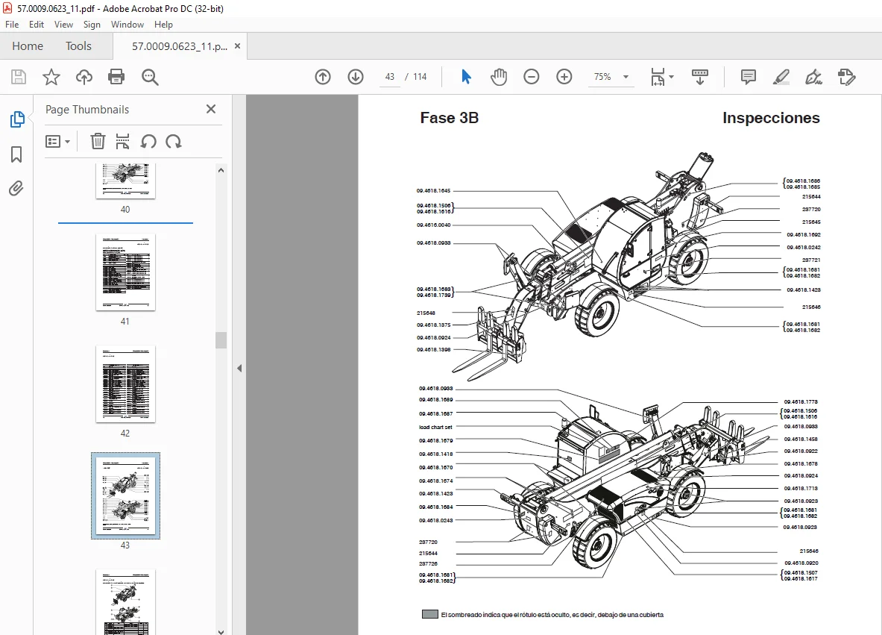Screen dimensions: 882x635
Task: Rotate page clockwise in thumbnails panel
Action: pos(174,141)
